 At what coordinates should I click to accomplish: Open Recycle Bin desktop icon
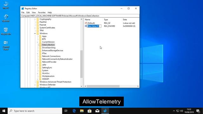click(6, 31)
